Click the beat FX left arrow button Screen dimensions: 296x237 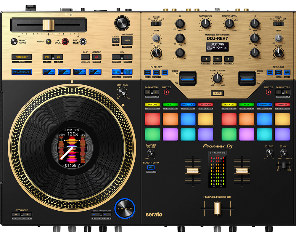pyautogui.click(x=206, y=59)
